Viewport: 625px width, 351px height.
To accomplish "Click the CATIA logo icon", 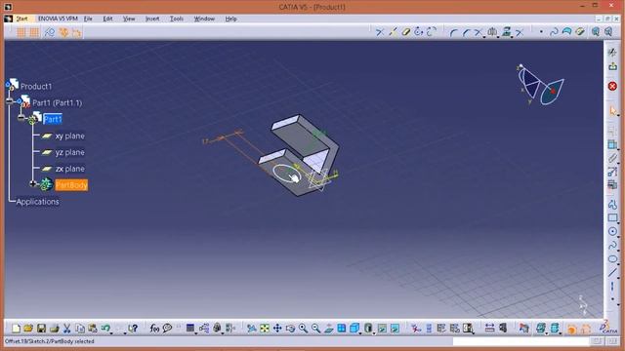I will [608, 328].
